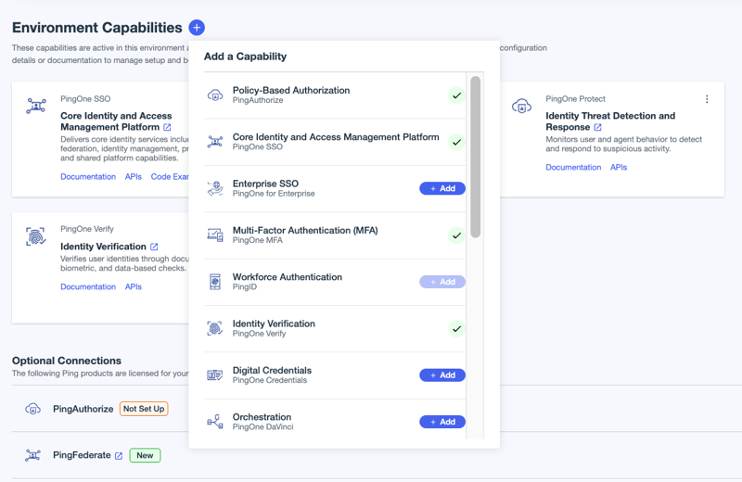Click checkmark for Identity Verification row
The image size is (742, 482).
click(456, 329)
